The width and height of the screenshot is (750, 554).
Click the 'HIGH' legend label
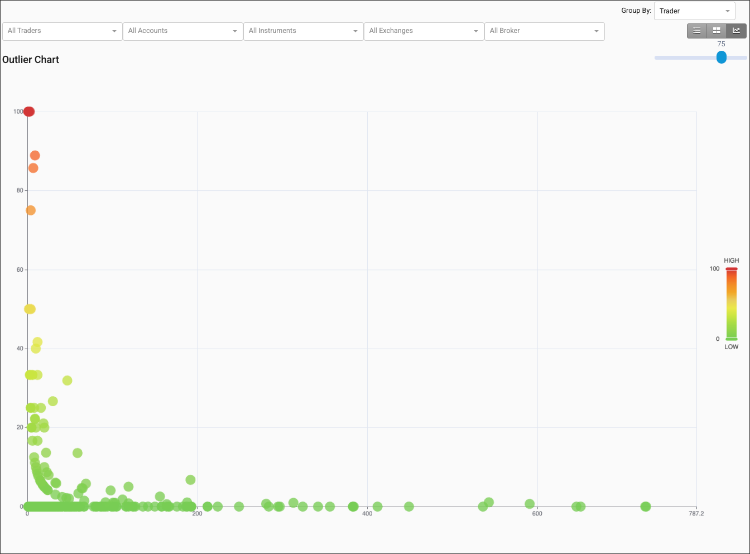point(732,261)
